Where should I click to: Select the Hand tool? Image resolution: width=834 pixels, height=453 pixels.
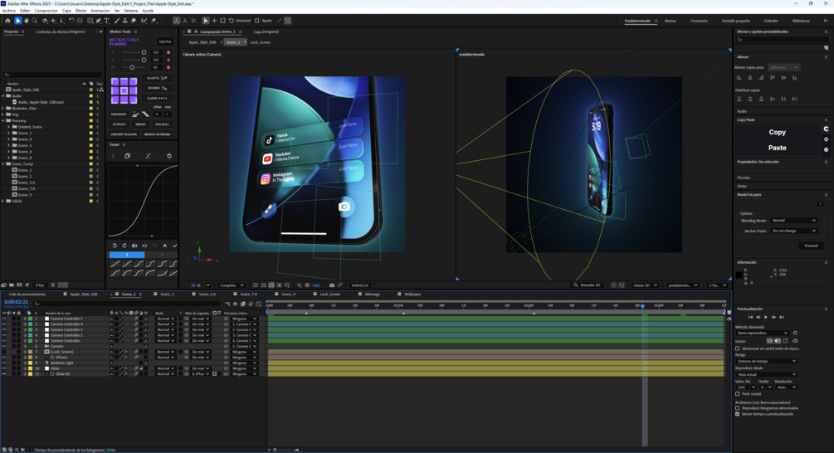(26, 21)
